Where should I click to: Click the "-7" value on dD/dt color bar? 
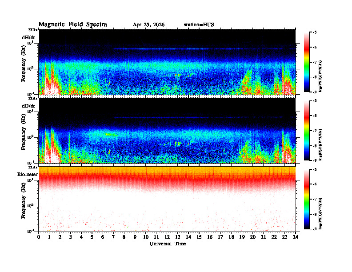click(315, 131)
